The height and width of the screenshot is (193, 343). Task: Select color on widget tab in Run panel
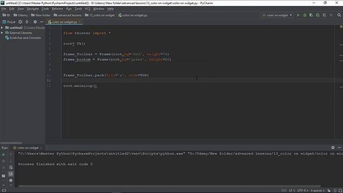click(x=27, y=148)
